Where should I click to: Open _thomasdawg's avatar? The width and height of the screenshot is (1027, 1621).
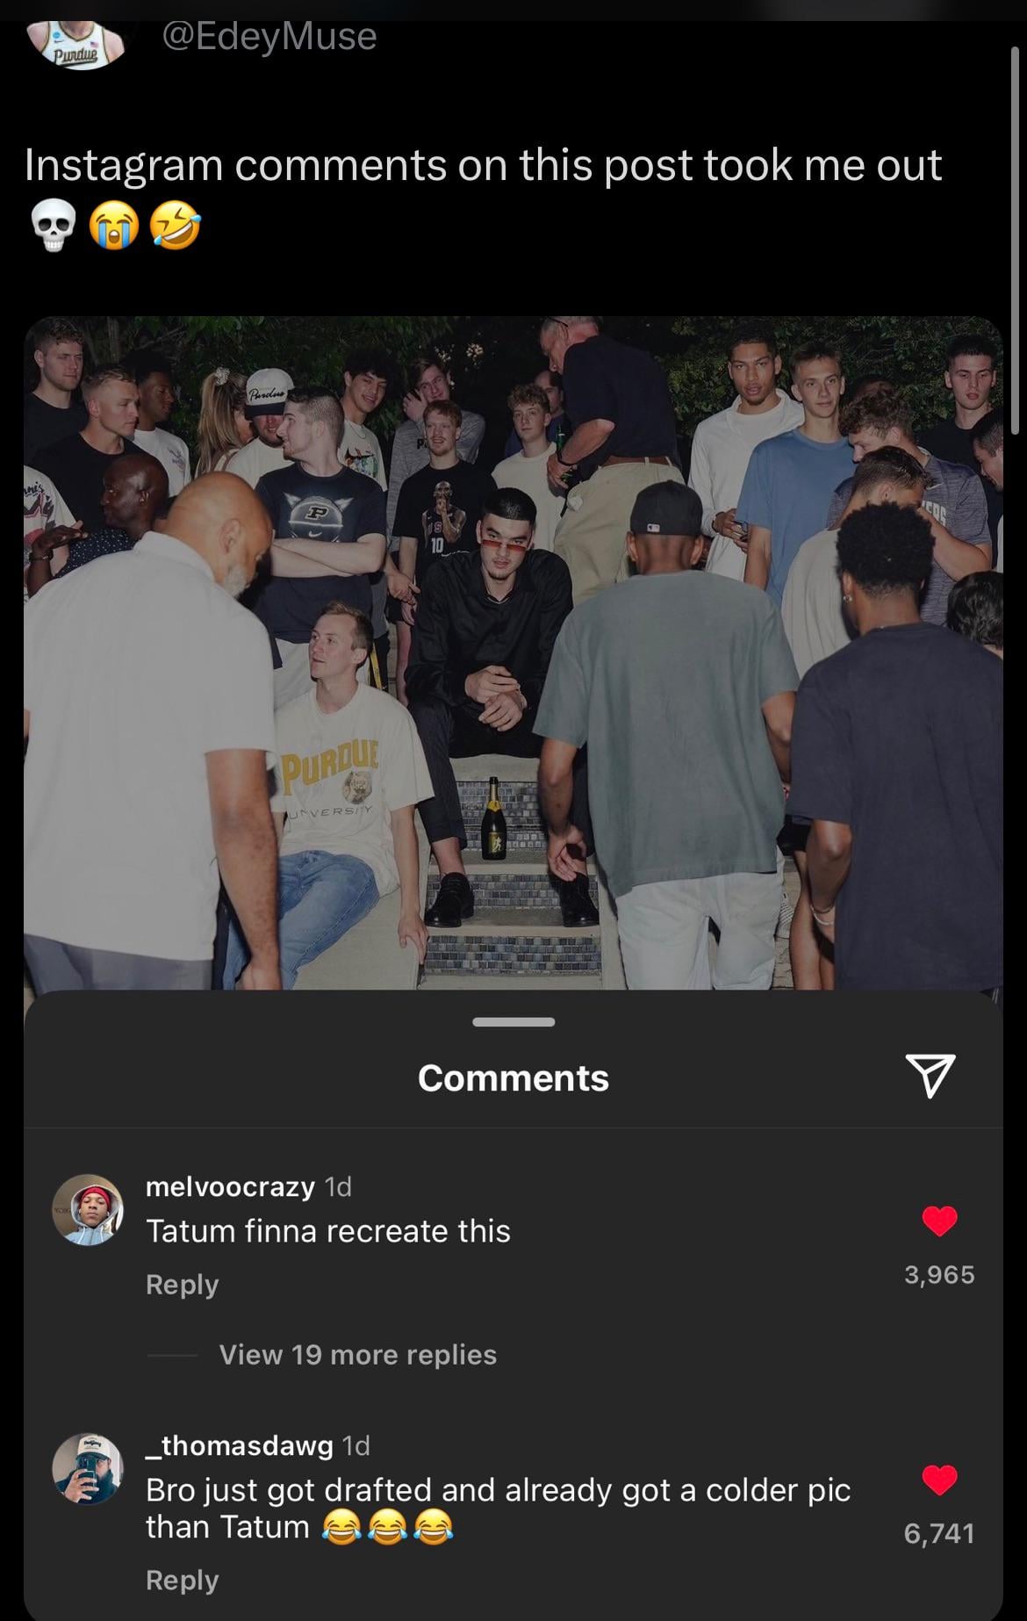click(x=88, y=1469)
